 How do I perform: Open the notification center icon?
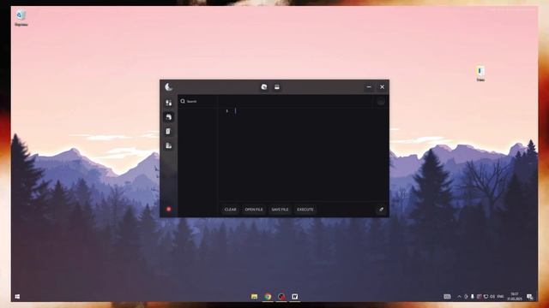[530, 297]
